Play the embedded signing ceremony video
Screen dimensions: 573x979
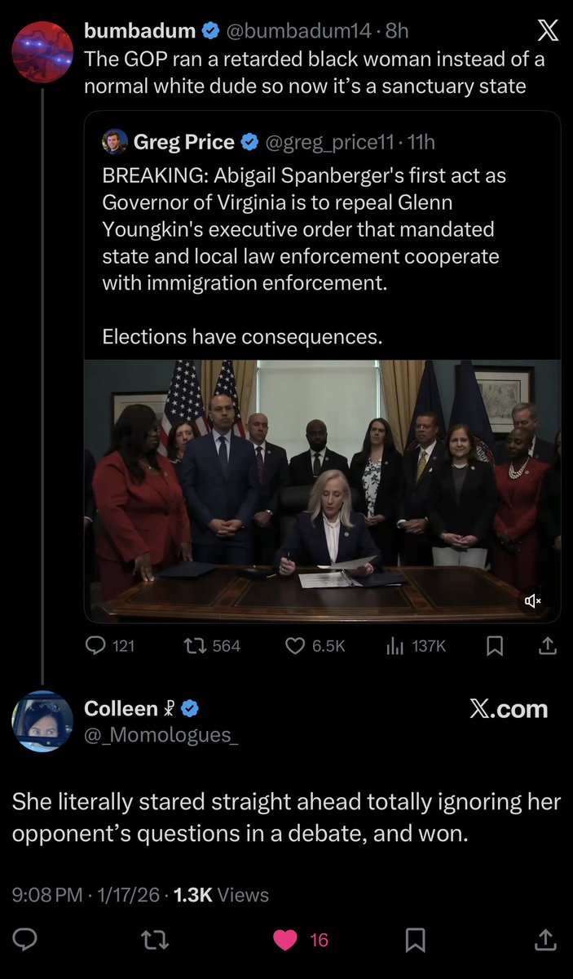322,489
